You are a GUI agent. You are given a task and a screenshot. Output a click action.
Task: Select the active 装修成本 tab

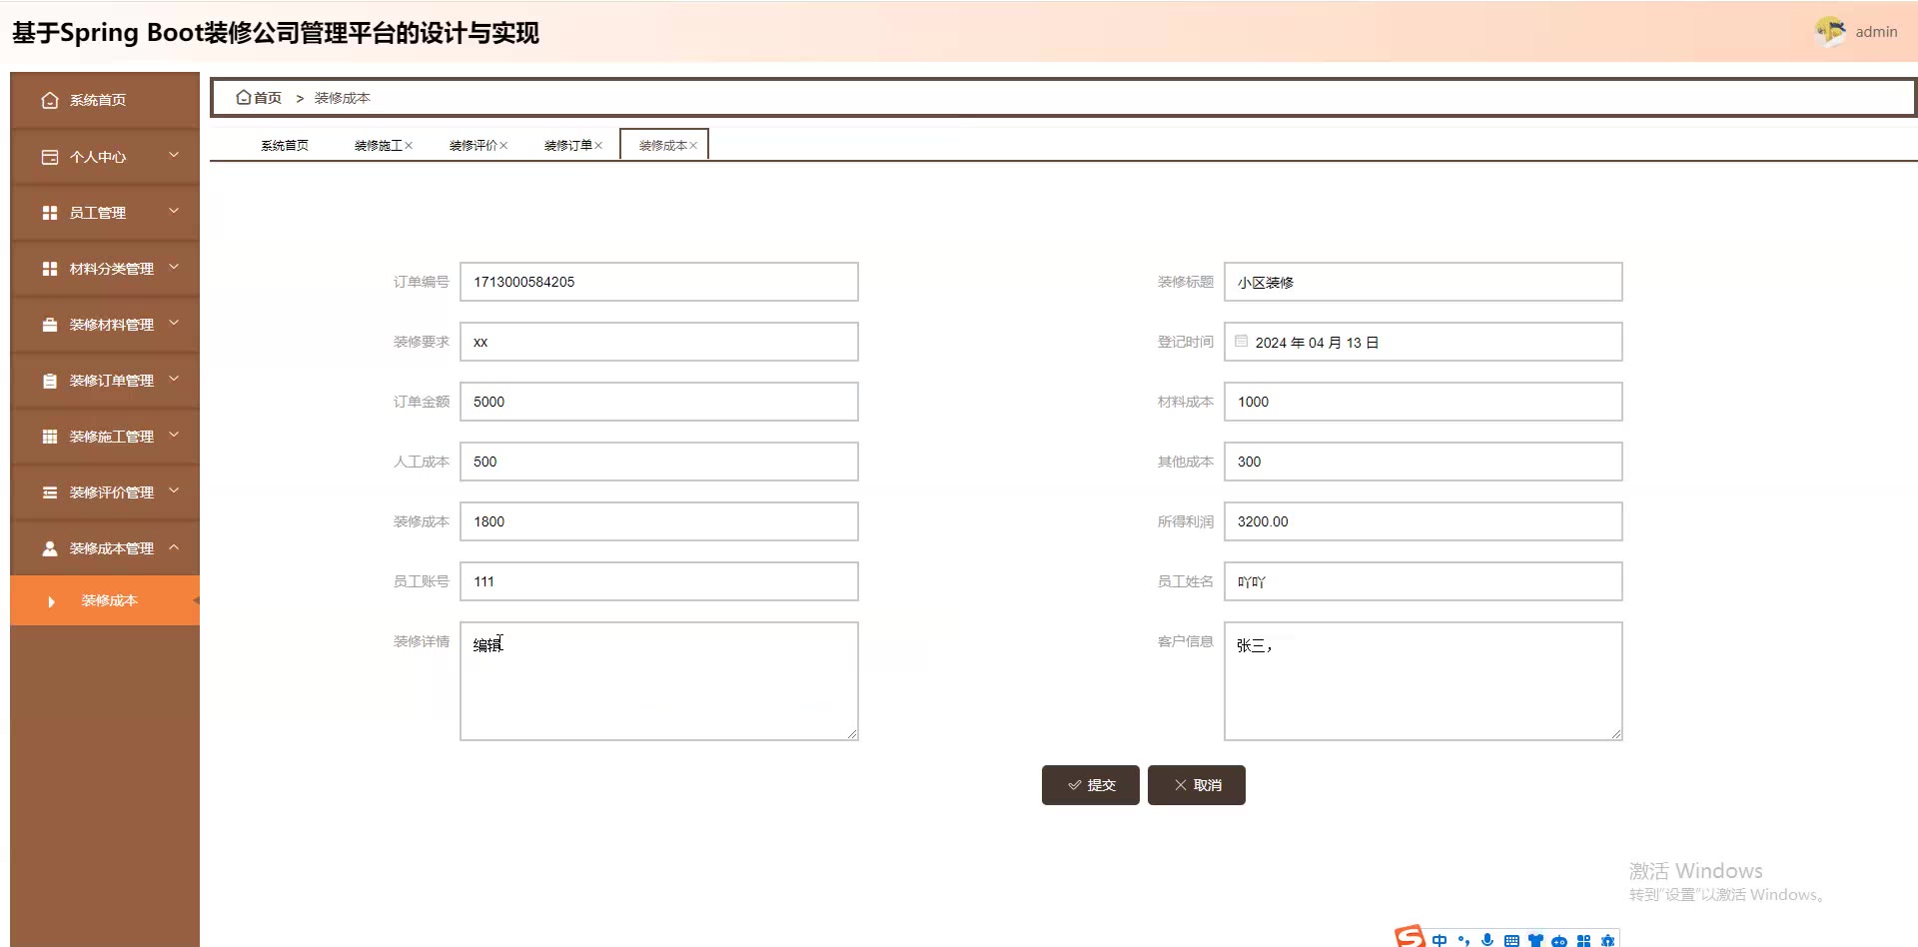(x=663, y=145)
